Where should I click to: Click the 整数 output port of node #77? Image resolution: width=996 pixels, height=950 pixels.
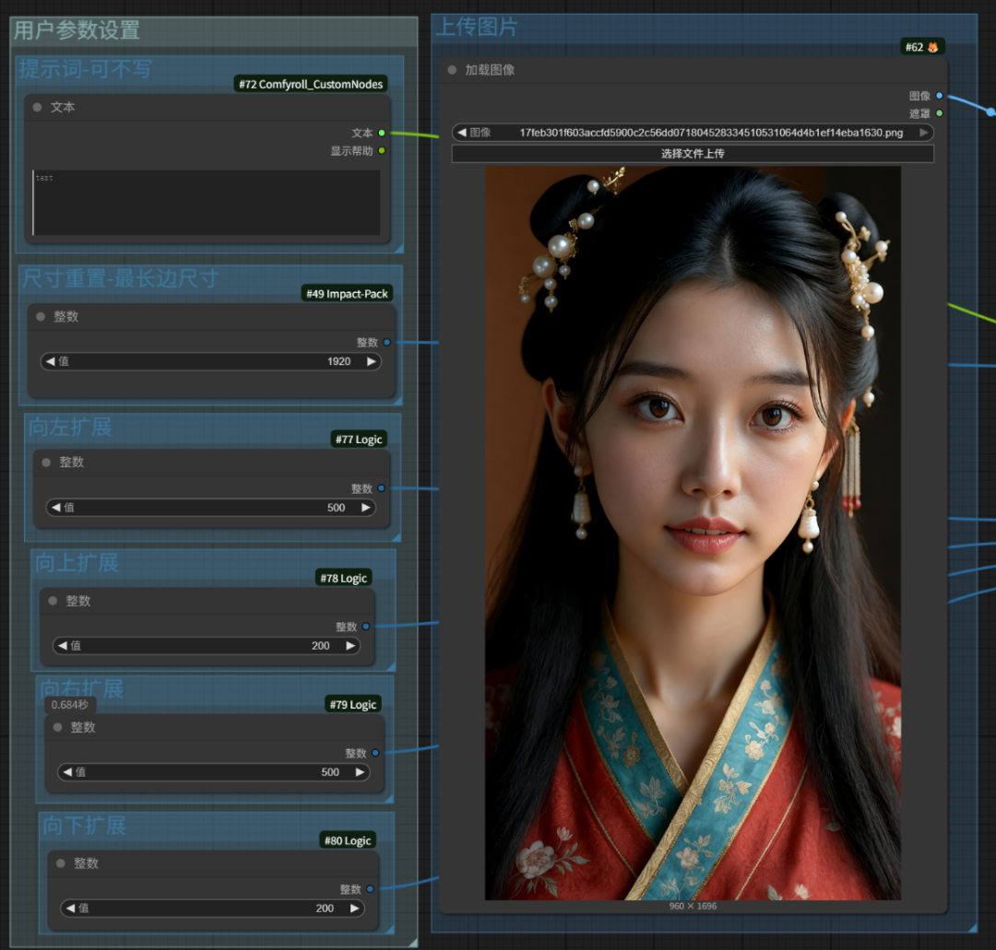[381, 488]
